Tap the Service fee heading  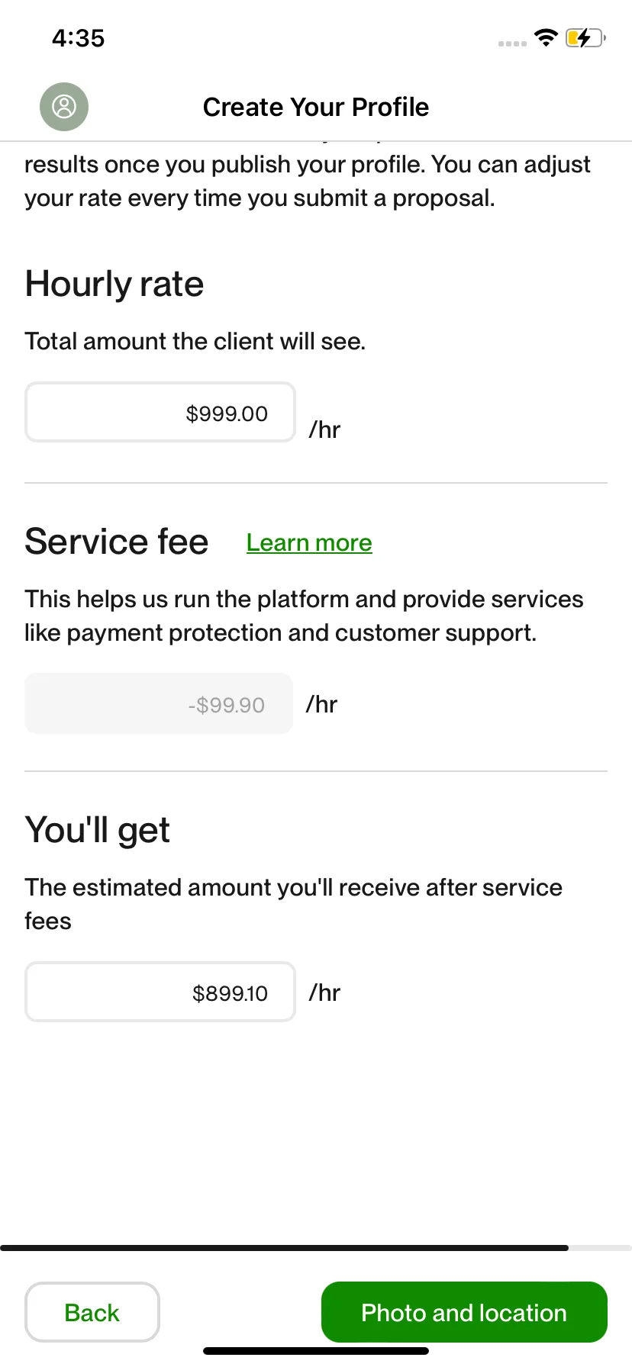pyautogui.click(x=117, y=542)
